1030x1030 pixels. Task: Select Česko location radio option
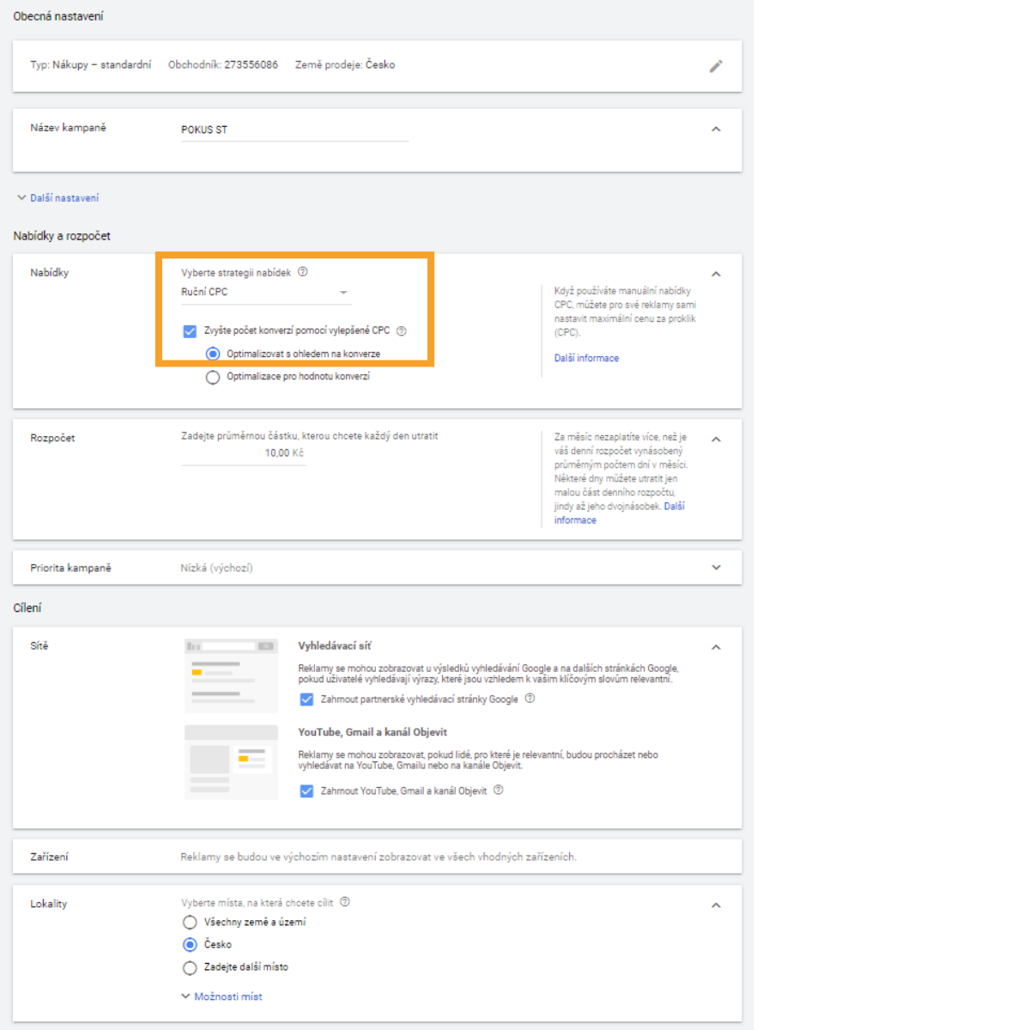tap(190, 945)
